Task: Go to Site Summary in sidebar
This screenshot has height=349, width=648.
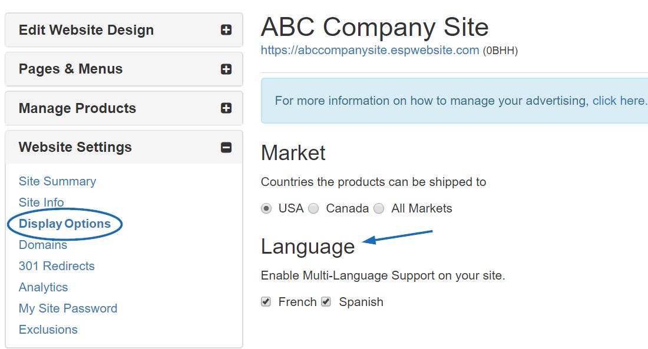Action: coord(58,181)
